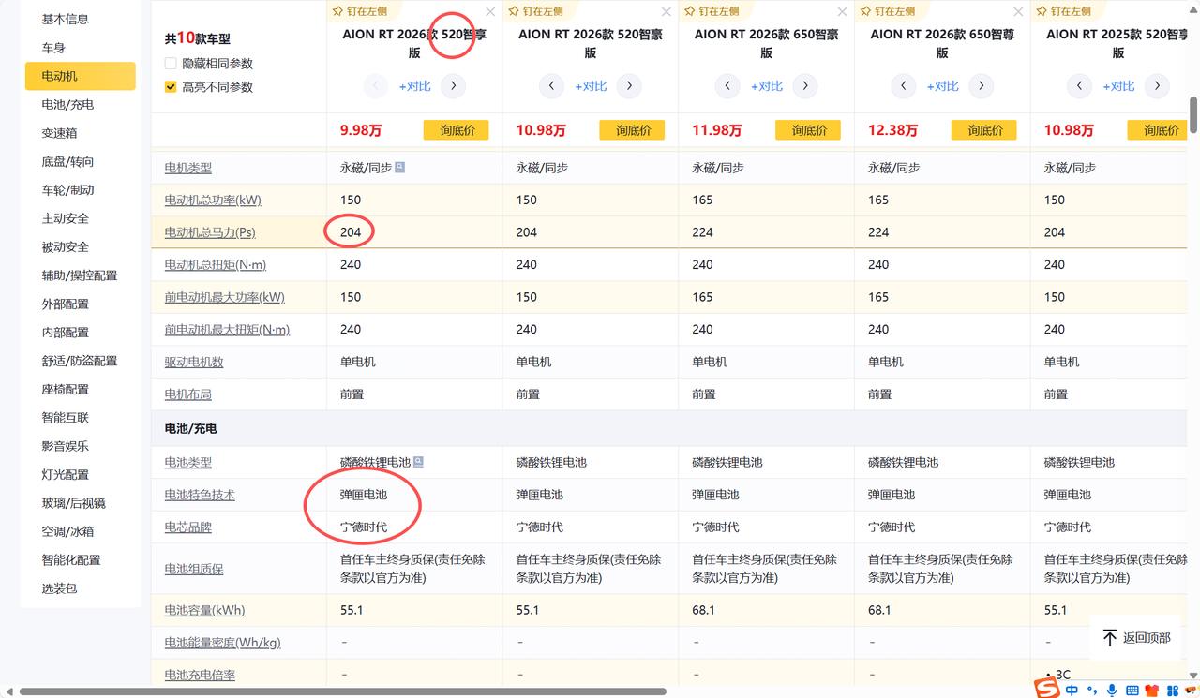Add 2026款 650智尊版 to comparison via +对比
This screenshot has width=1200, height=698.
(942, 86)
